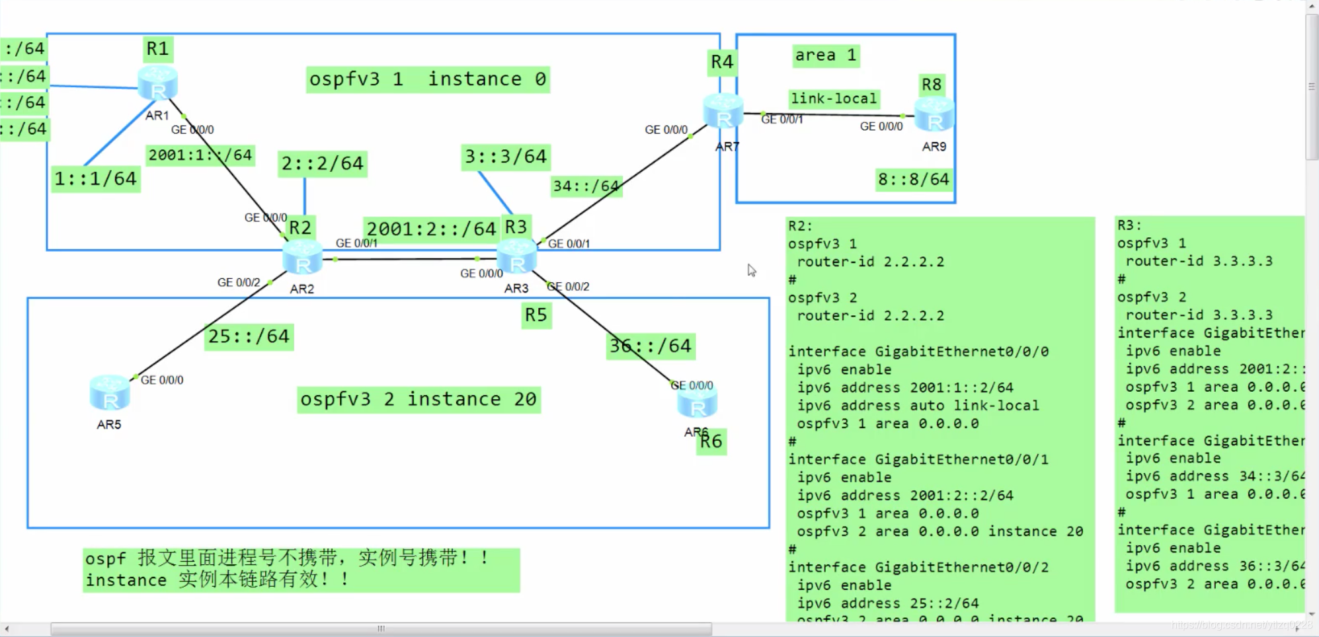Click the left arrow of horizontal scrollbar

point(6,628)
